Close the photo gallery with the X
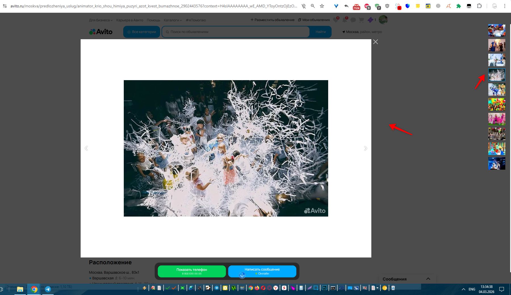The width and height of the screenshot is (511, 295). (x=375, y=42)
